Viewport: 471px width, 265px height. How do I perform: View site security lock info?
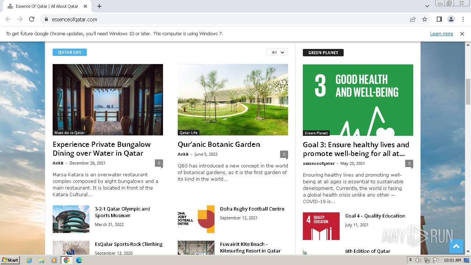[x=46, y=19]
